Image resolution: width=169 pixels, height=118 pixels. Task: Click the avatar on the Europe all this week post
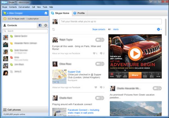click(55, 40)
